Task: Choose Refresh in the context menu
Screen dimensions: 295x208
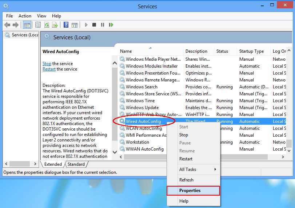Action: pos(193,180)
